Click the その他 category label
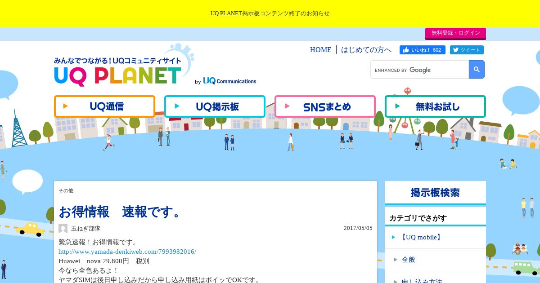This screenshot has height=283, width=540. [66, 191]
